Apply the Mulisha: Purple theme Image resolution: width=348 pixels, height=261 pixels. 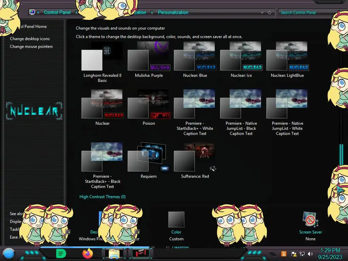click(x=149, y=60)
